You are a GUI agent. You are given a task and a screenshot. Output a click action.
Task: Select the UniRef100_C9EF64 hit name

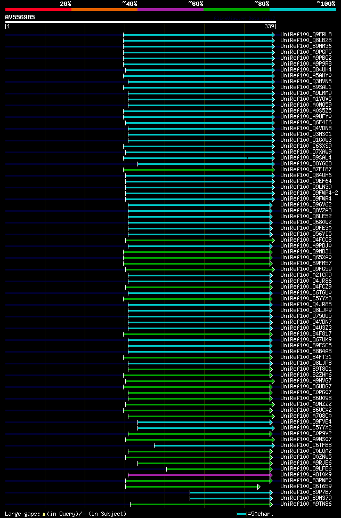pyautogui.click(x=306, y=181)
